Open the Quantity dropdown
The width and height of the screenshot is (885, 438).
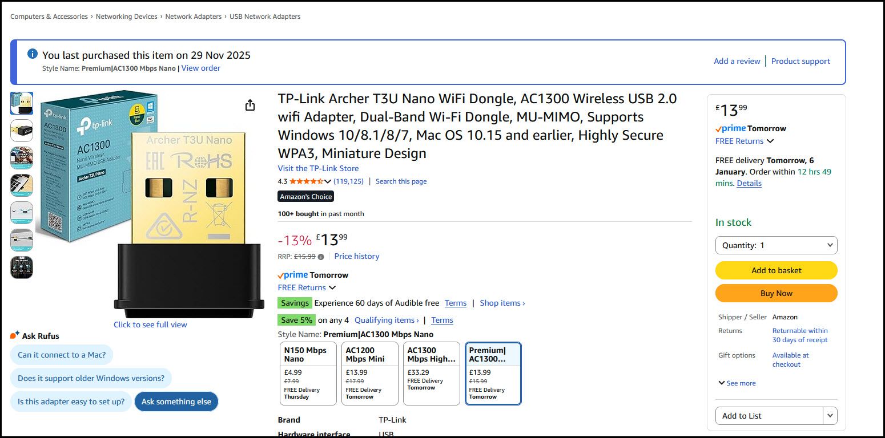pyautogui.click(x=776, y=245)
